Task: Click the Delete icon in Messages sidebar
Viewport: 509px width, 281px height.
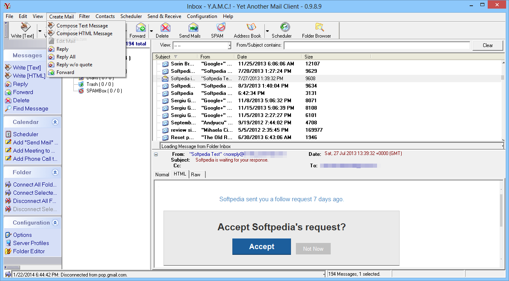Action: pyautogui.click(x=8, y=100)
